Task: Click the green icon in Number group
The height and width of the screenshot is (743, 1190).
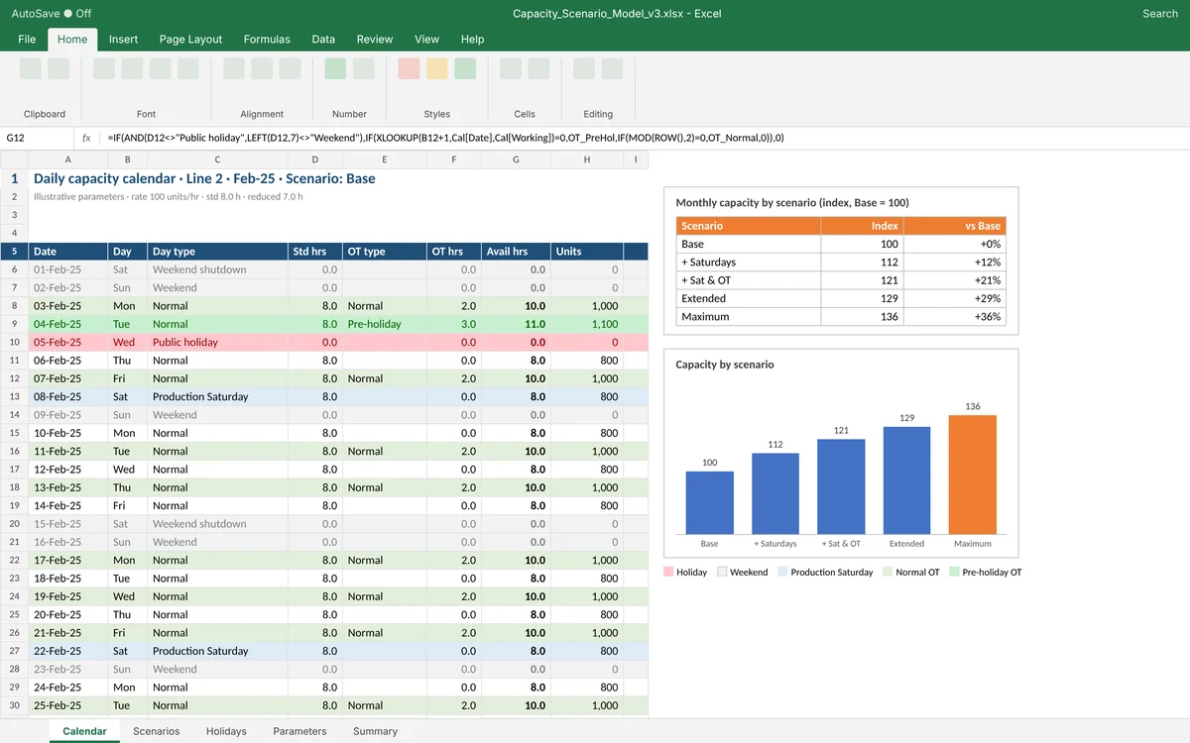Action: 335,68
